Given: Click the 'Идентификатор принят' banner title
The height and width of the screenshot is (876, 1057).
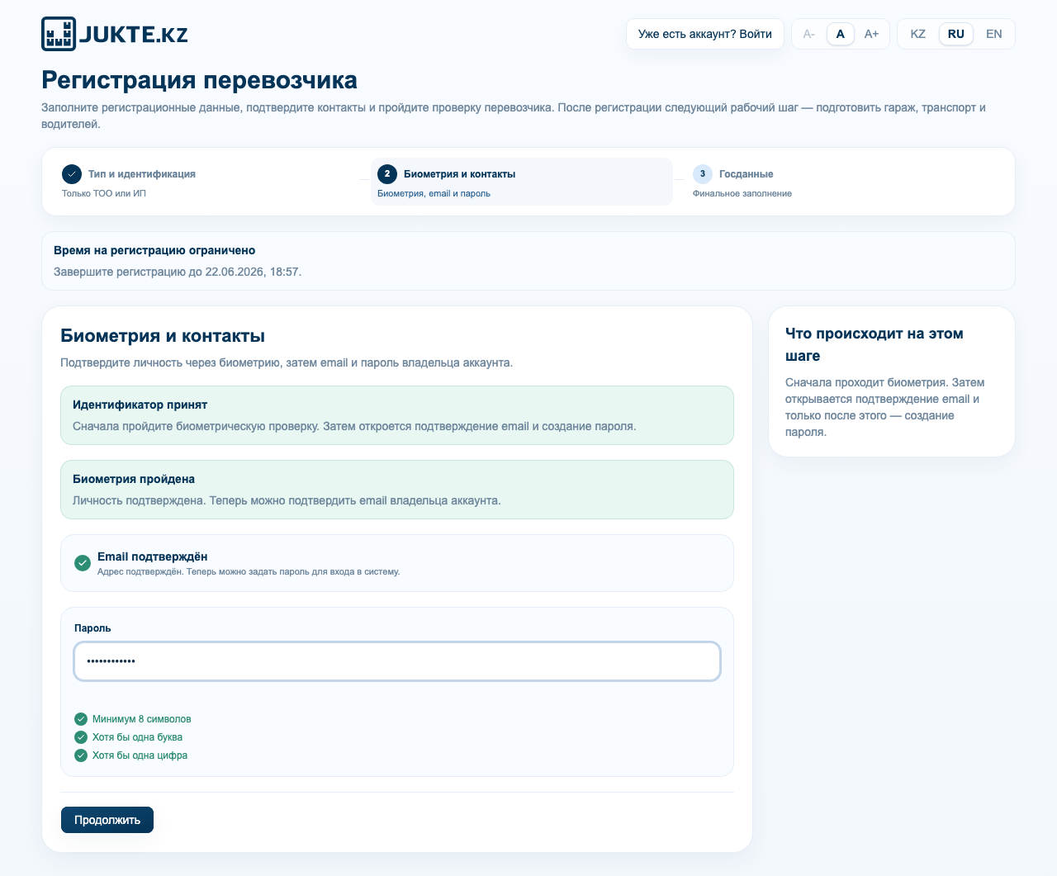Looking at the screenshot, I should (x=140, y=405).
